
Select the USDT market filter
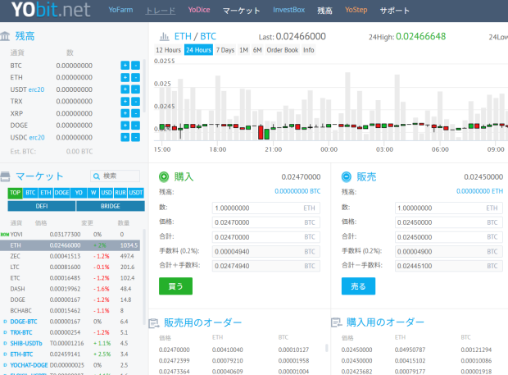[x=136, y=193]
